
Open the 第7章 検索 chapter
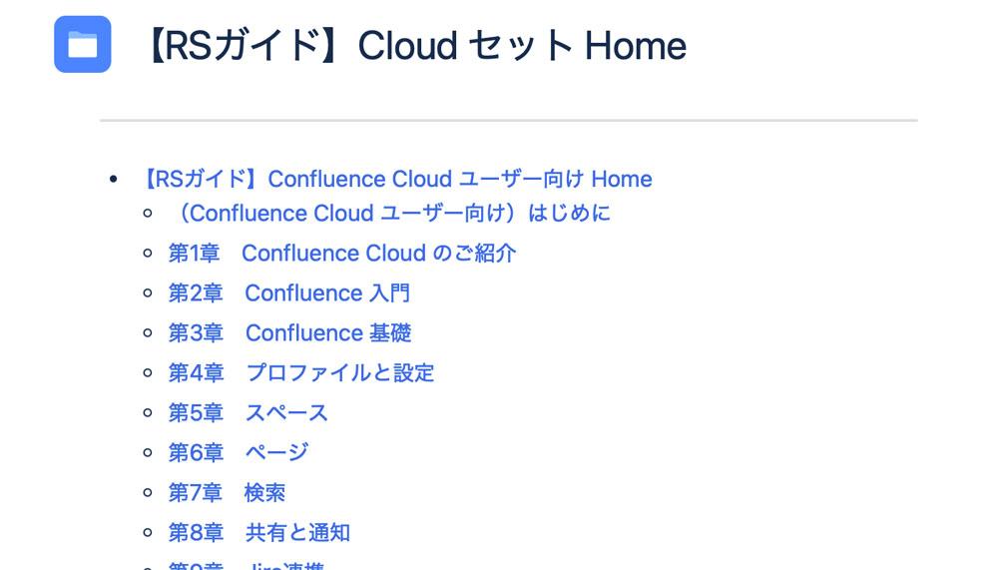click(228, 492)
